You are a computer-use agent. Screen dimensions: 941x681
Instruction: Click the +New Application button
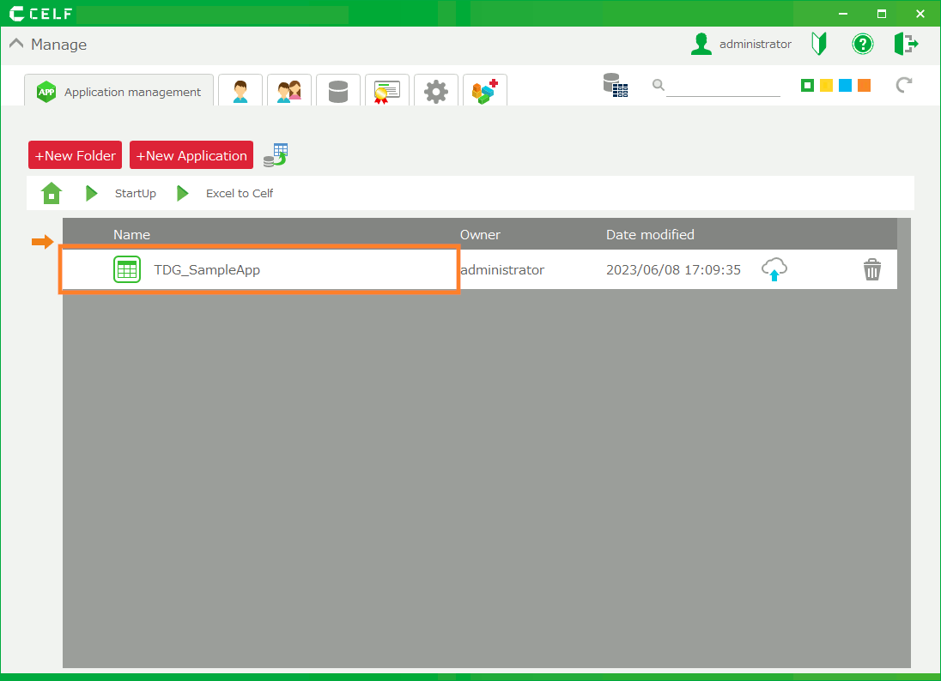[191, 155]
